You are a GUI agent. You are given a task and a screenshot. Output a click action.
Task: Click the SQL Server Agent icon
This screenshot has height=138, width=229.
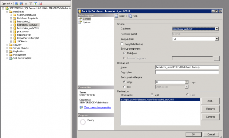click(x=11, y=58)
